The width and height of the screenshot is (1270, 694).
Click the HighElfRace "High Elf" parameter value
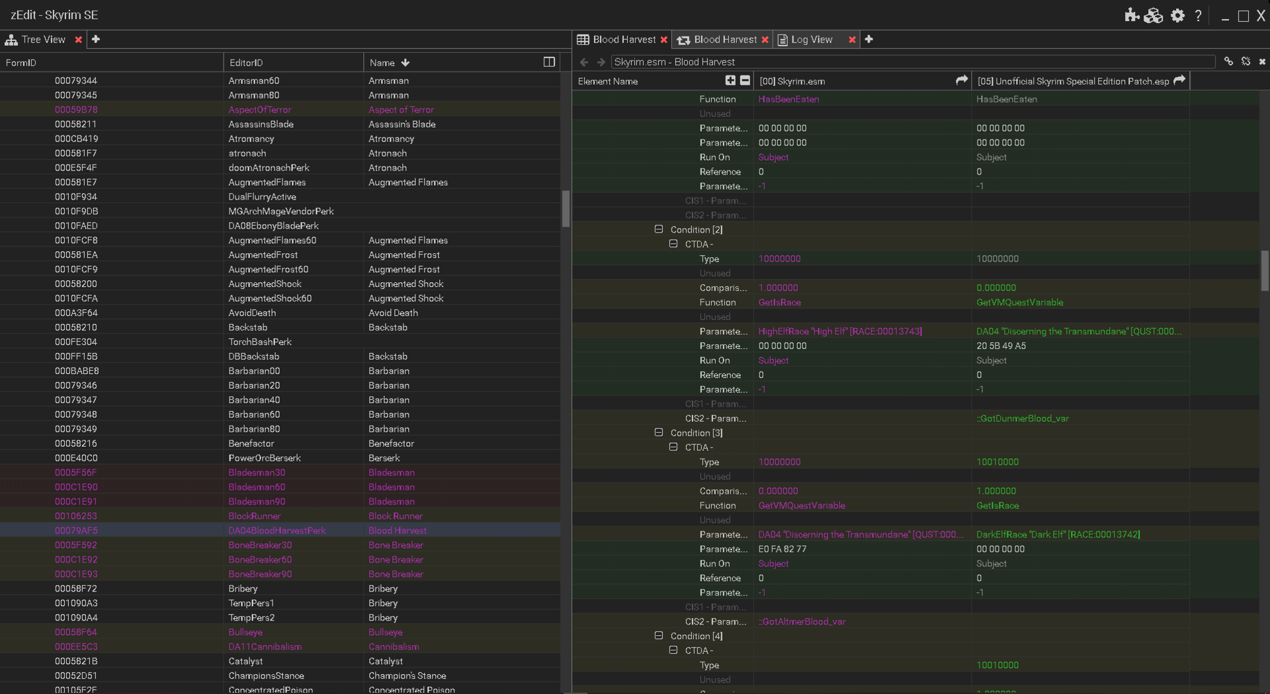(x=840, y=331)
